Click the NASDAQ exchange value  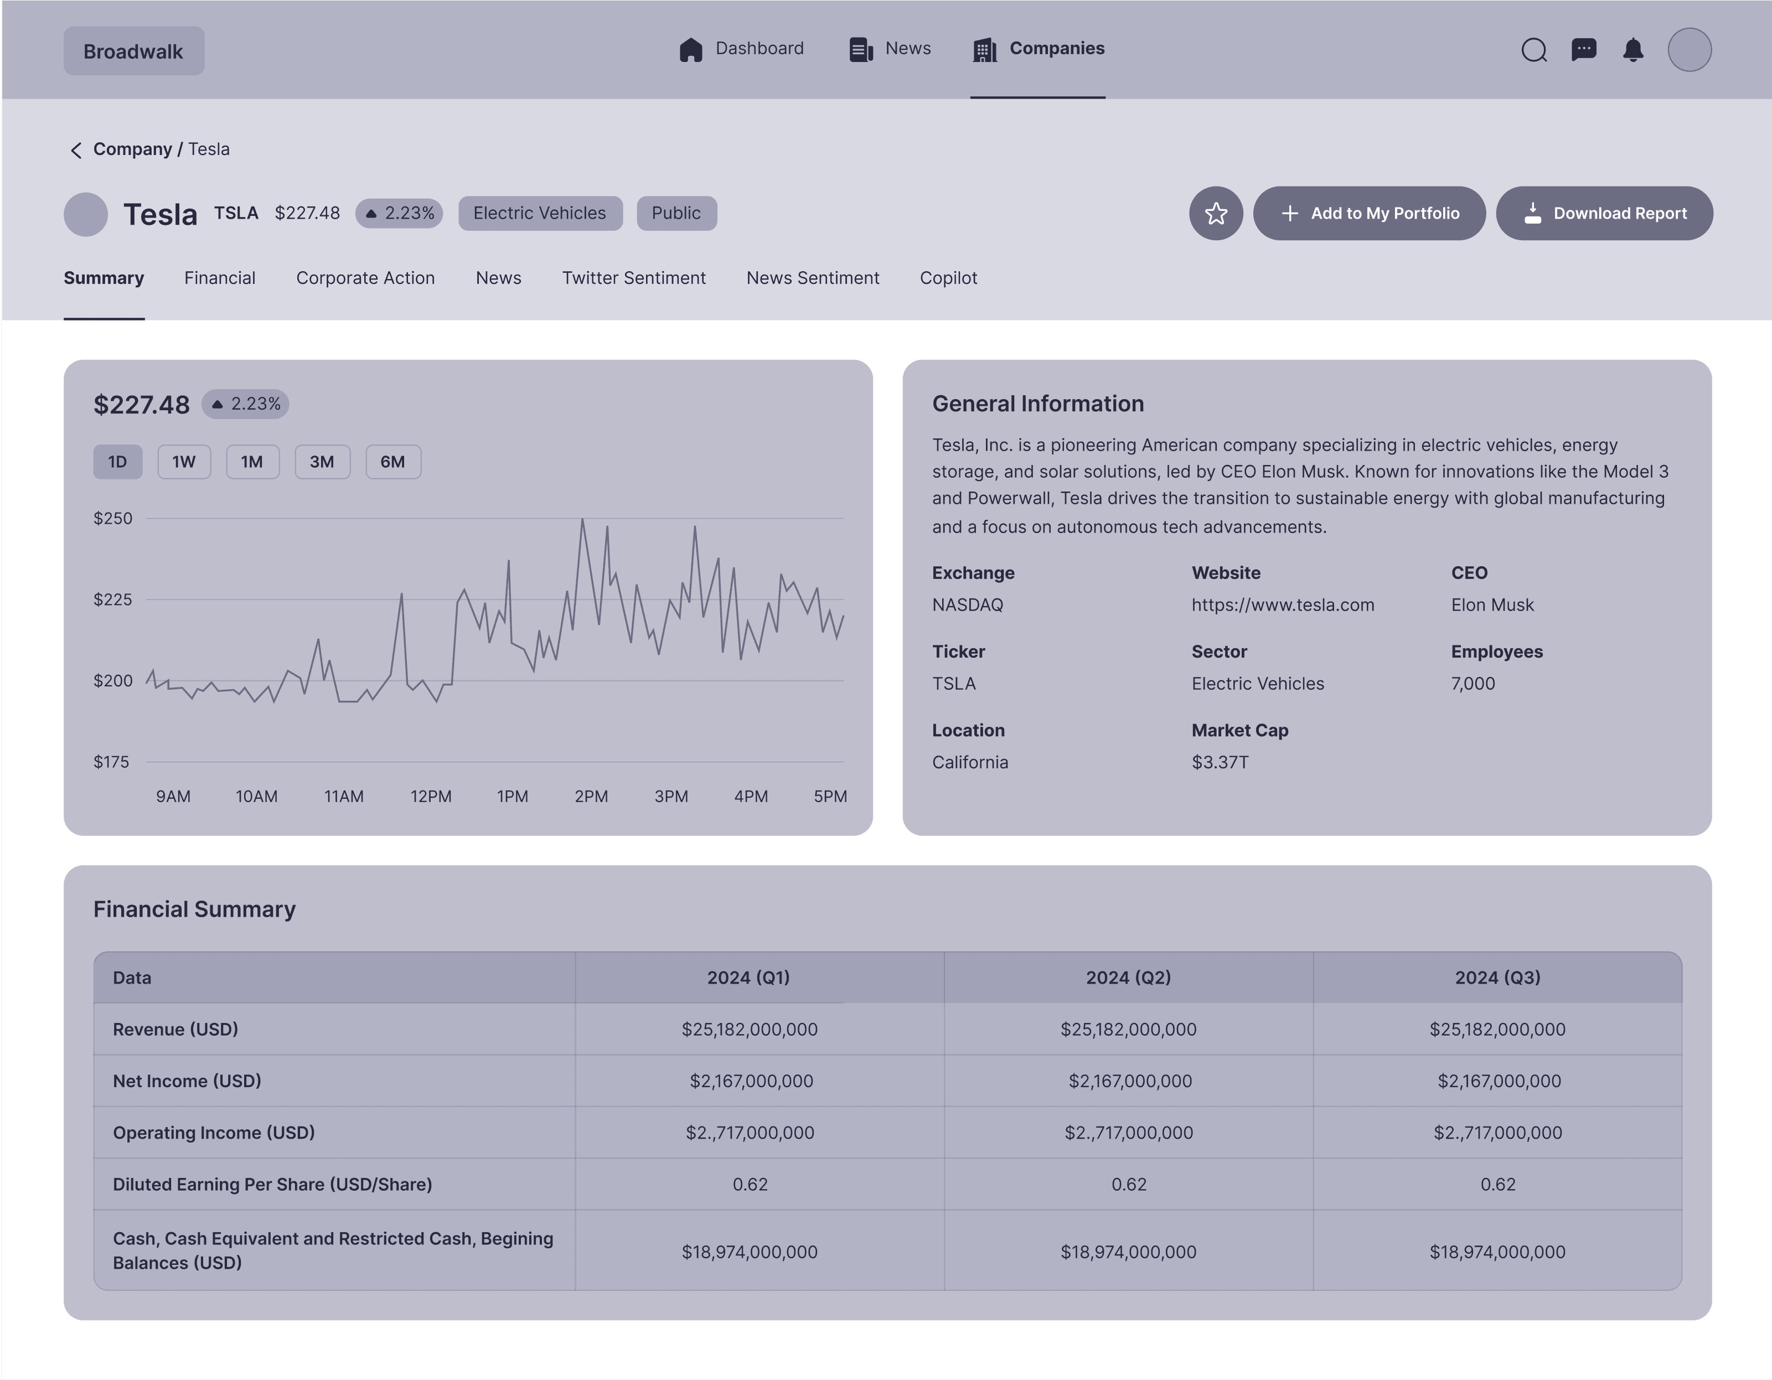968,605
